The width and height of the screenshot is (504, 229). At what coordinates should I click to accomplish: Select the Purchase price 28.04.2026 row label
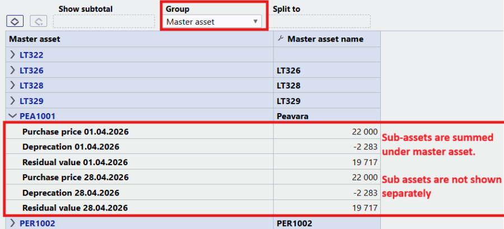pos(76,177)
